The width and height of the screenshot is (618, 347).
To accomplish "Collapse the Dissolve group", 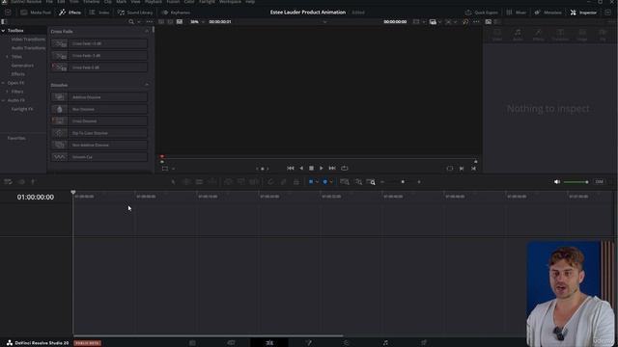I will pyautogui.click(x=147, y=85).
